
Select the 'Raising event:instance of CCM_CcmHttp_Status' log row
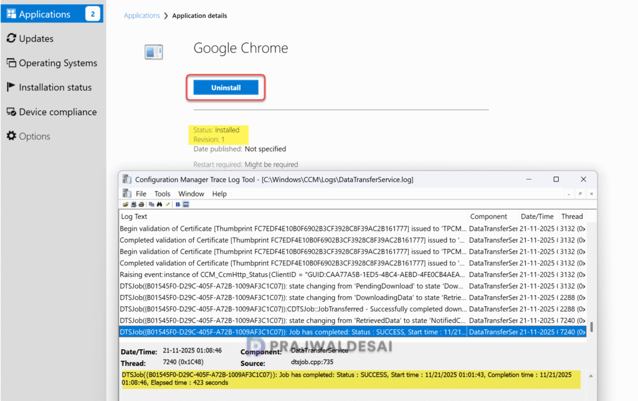tap(353, 275)
